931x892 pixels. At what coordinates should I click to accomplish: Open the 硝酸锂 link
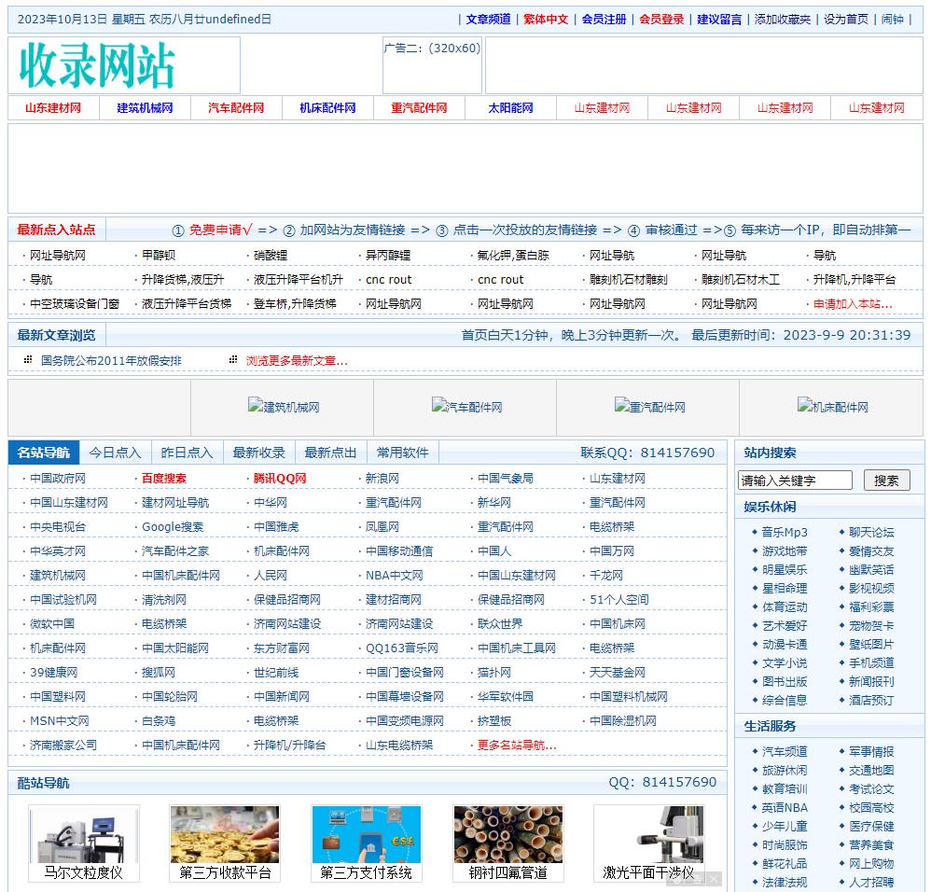tap(271, 256)
